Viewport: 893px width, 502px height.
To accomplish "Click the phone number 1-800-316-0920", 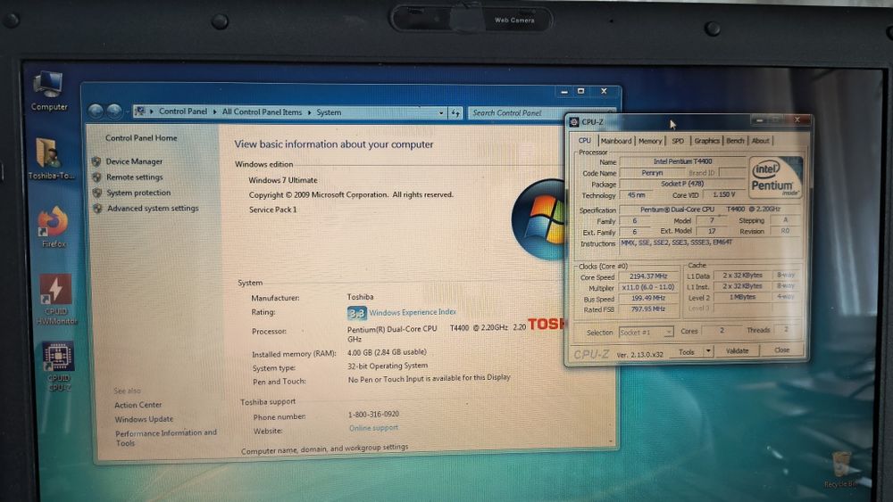I will tap(373, 414).
